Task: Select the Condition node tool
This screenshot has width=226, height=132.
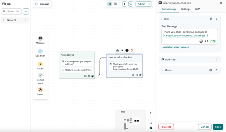Action: coord(40,51)
